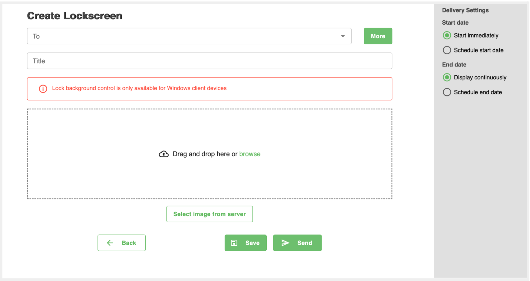Click the End date section label
Viewport: 530px width, 281px height.
coord(454,65)
